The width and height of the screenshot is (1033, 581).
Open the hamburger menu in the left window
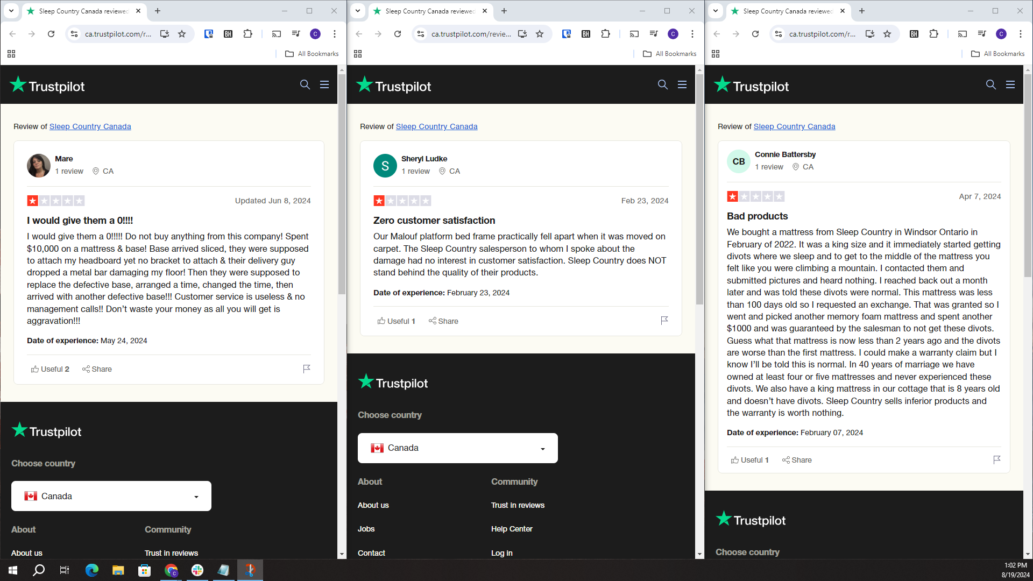coord(324,84)
